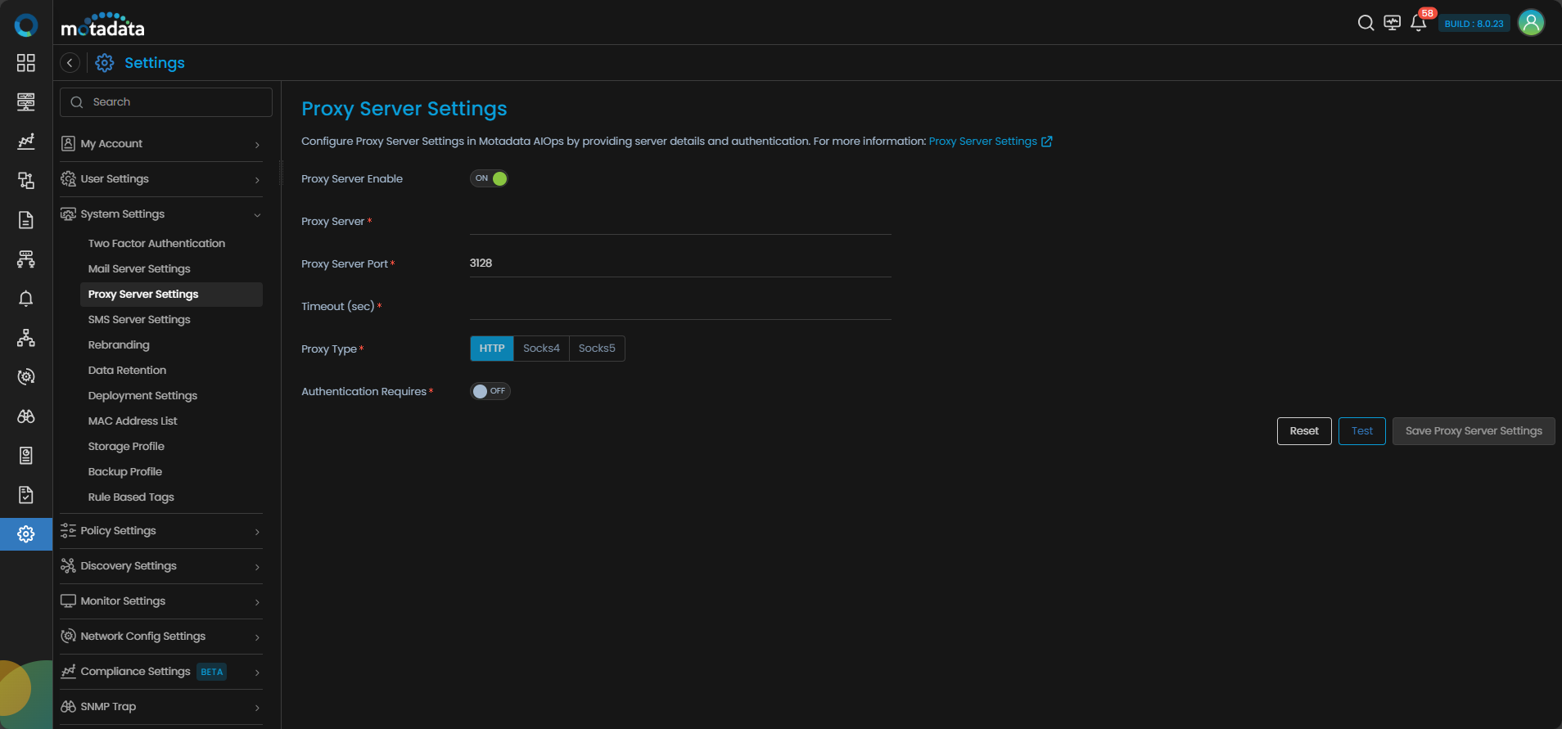This screenshot has height=729, width=1562.
Task: Expand the Network Config Settings section
Action: pyautogui.click(x=161, y=637)
